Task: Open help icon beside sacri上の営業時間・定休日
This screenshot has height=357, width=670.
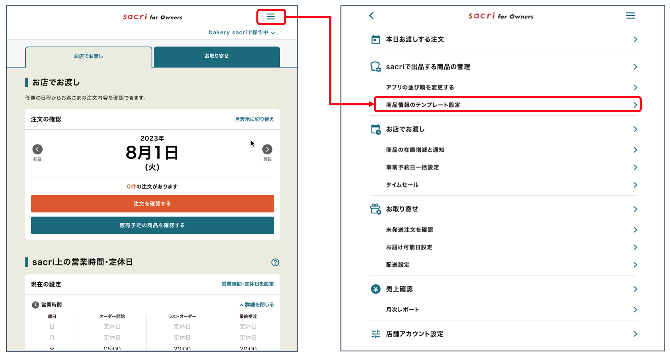Action: pyautogui.click(x=275, y=262)
